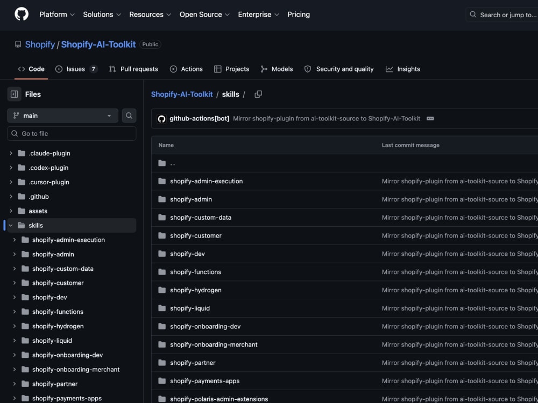
Task: Switch to the Pull requests tab
Action: point(133,69)
